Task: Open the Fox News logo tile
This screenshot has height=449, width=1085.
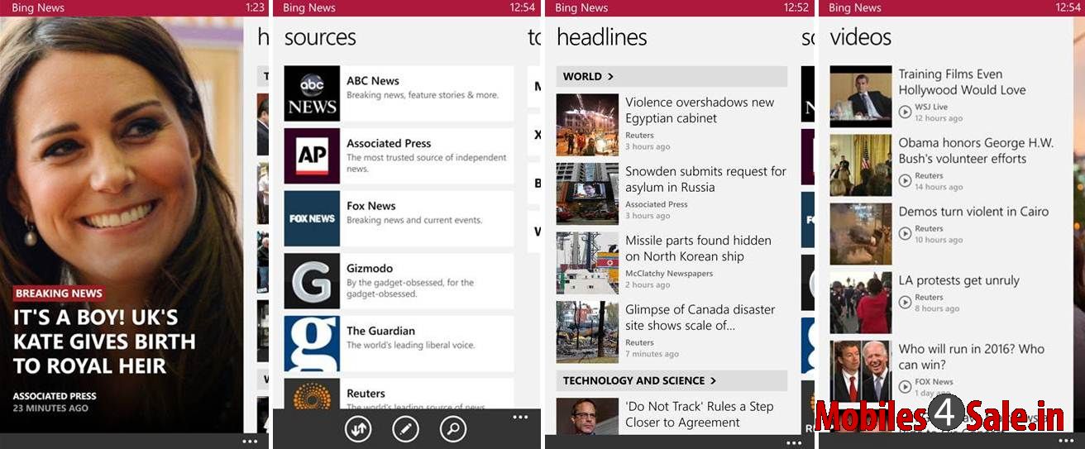Action: pyautogui.click(x=312, y=218)
